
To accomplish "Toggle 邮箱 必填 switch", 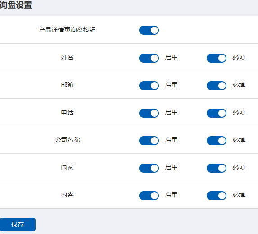I will pos(217,86).
